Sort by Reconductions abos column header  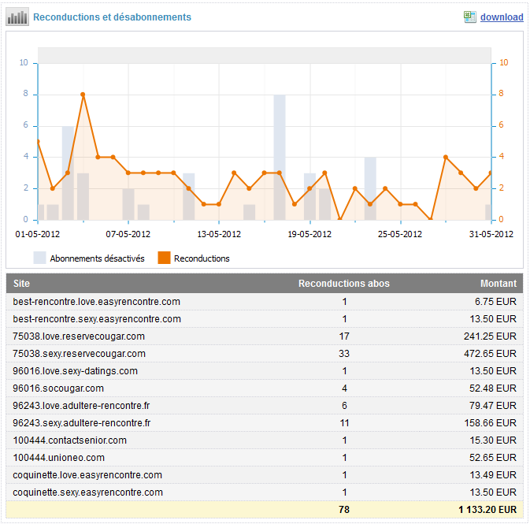click(343, 284)
